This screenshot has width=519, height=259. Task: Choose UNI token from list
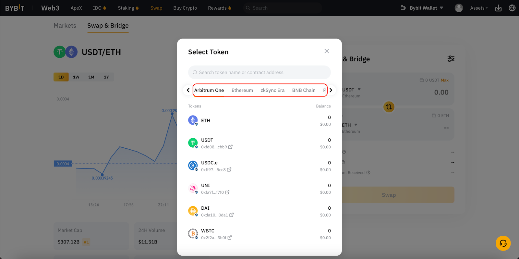coord(259,189)
